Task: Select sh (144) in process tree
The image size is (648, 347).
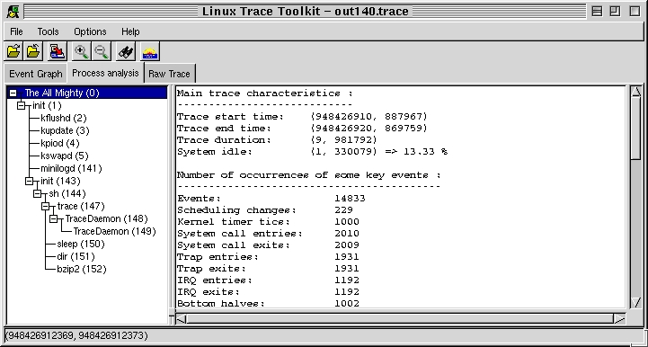Action: point(67,193)
